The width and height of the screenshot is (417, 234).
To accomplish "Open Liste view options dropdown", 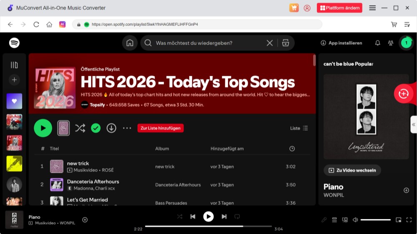I will click(299, 128).
